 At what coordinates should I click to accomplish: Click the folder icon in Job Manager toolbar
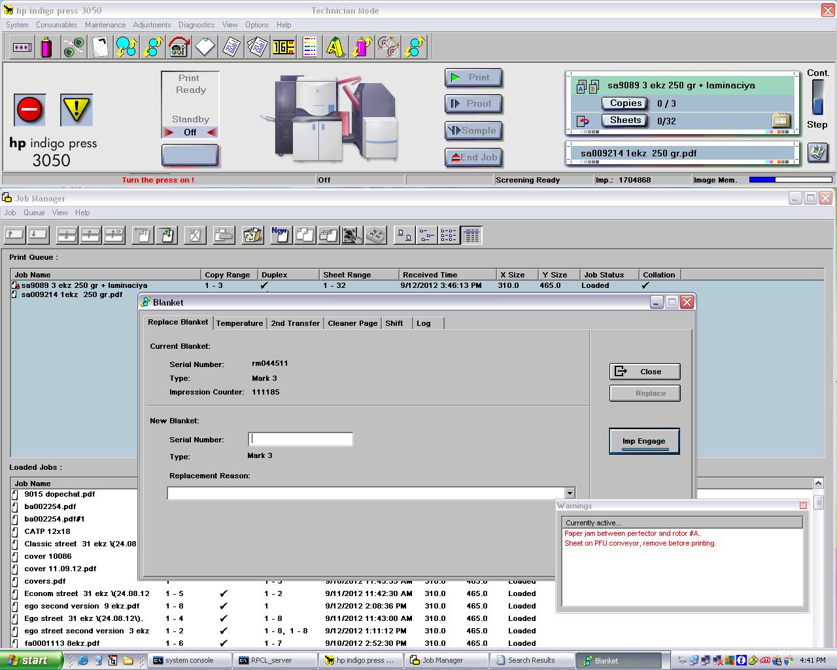[224, 235]
